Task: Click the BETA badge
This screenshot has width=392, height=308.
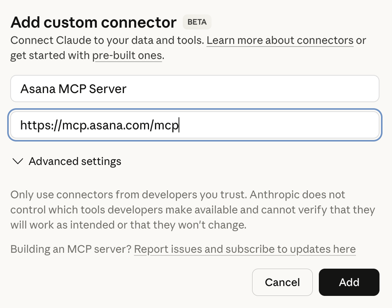Action: (197, 22)
